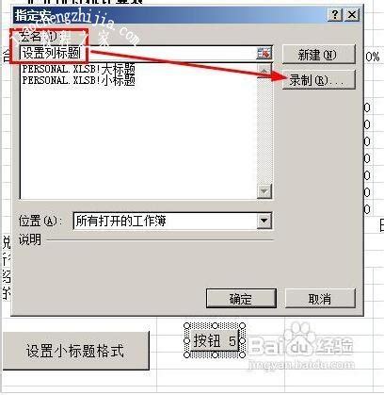Screen dimensions: 384x395
Task: Click the 取消 button
Action: tap(320, 299)
